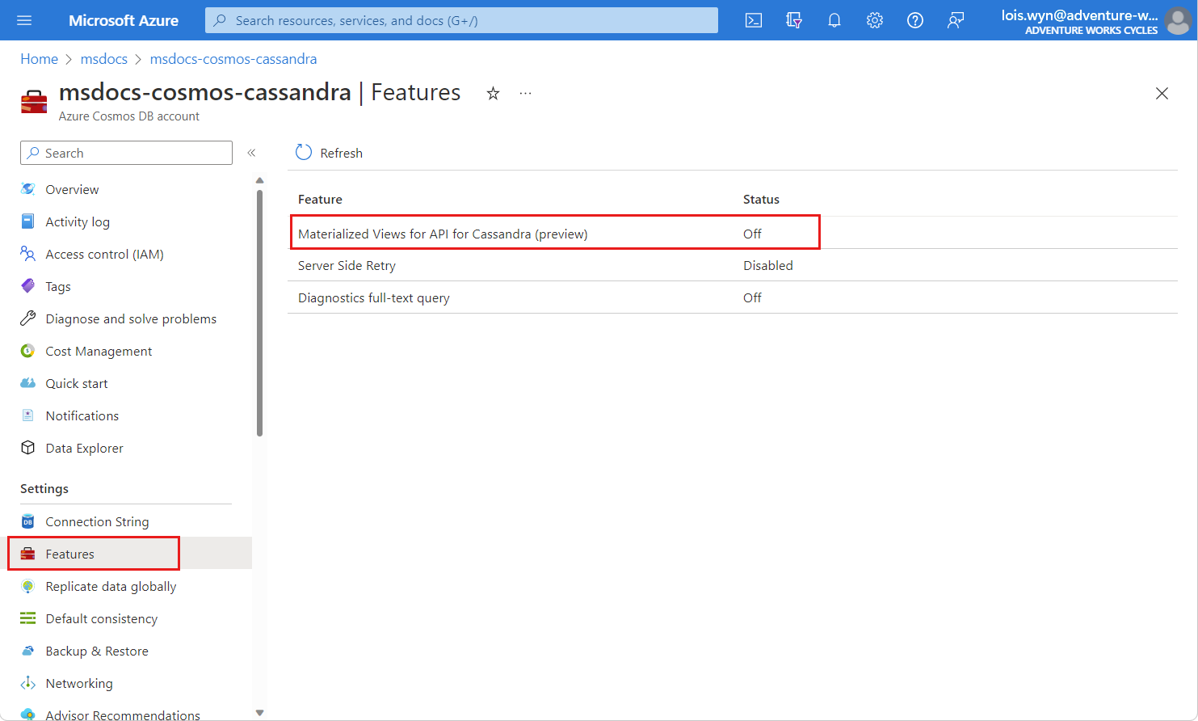Click the msdocs breadcrumb link
The image size is (1198, 721).
[x=104, y=59]
